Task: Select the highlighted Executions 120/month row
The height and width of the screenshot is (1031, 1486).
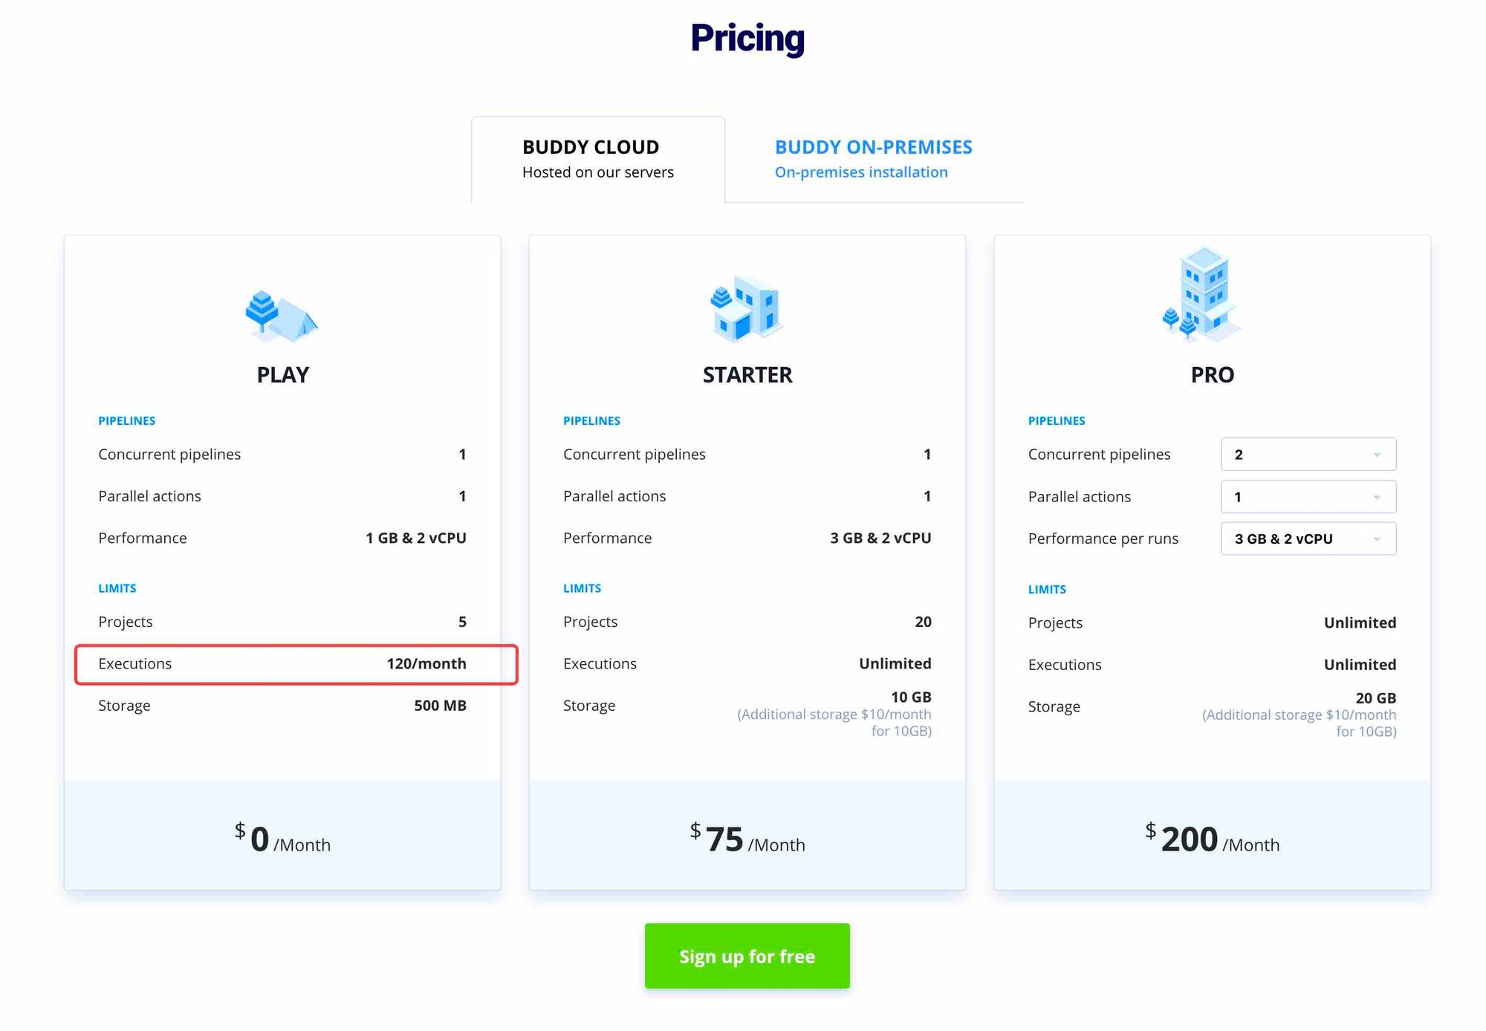Action: pos(296,664)
